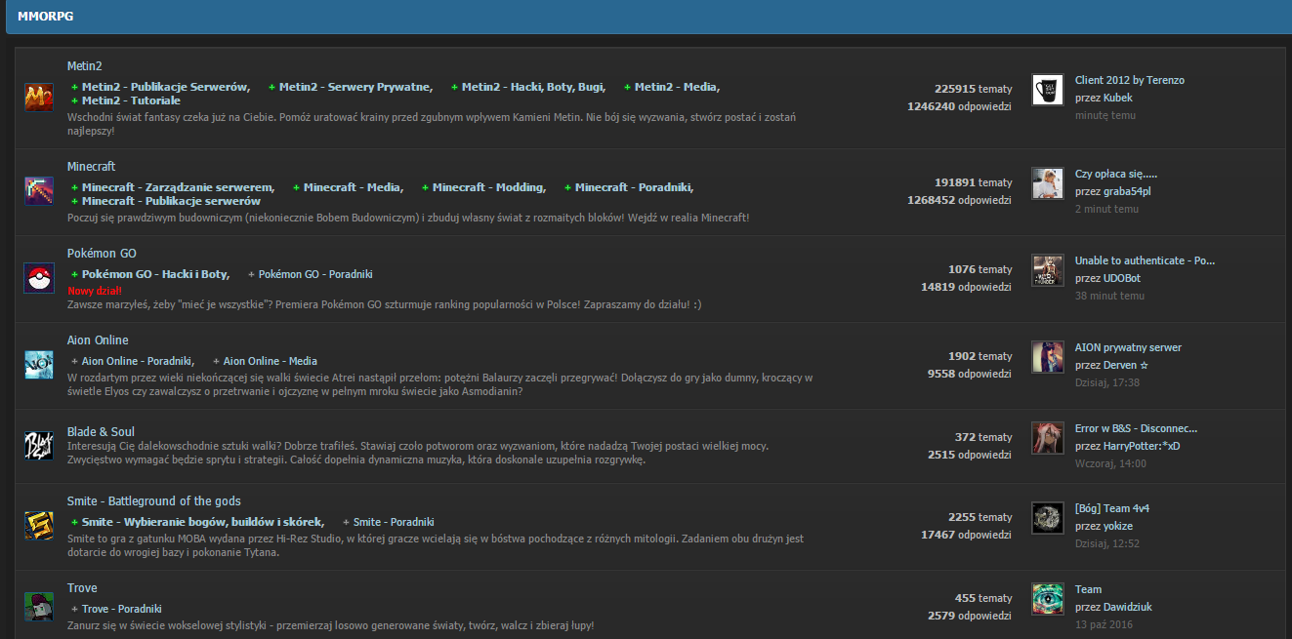Screen dimensions: 1292x639
Task: Open last post Team in Trove row
Action: pyautogui.click(x=1089, y=589)
